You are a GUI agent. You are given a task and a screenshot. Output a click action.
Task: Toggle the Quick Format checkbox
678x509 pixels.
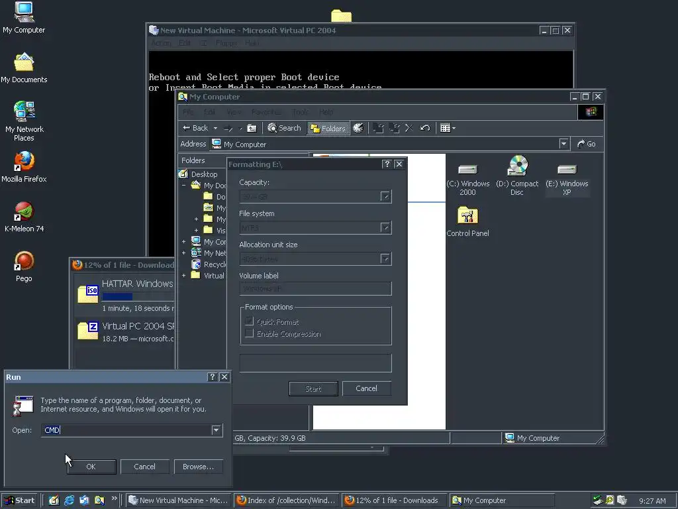(249, 321)
